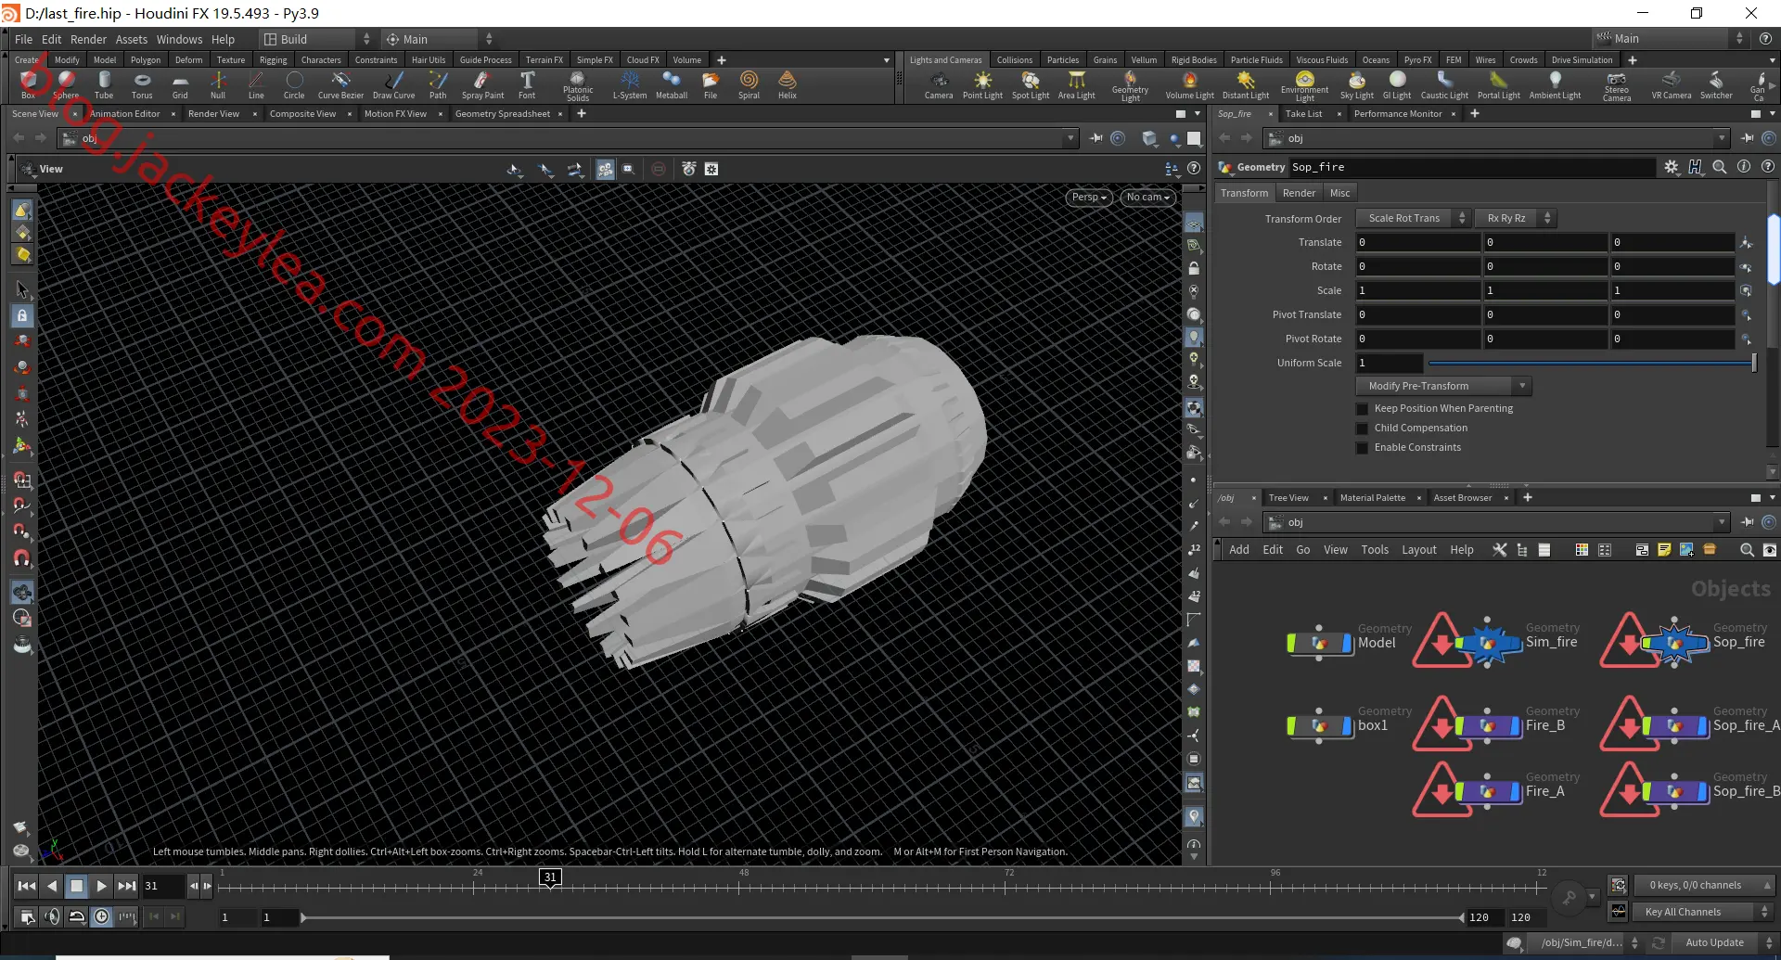Check the Child Compensation option
The image size is (1781, 960).
(x=1363, y=429)
